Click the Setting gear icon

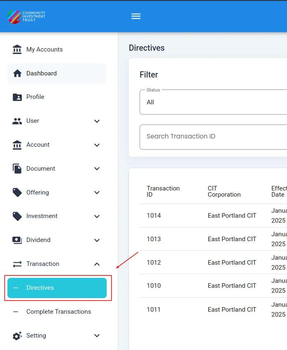click(17, 336)
